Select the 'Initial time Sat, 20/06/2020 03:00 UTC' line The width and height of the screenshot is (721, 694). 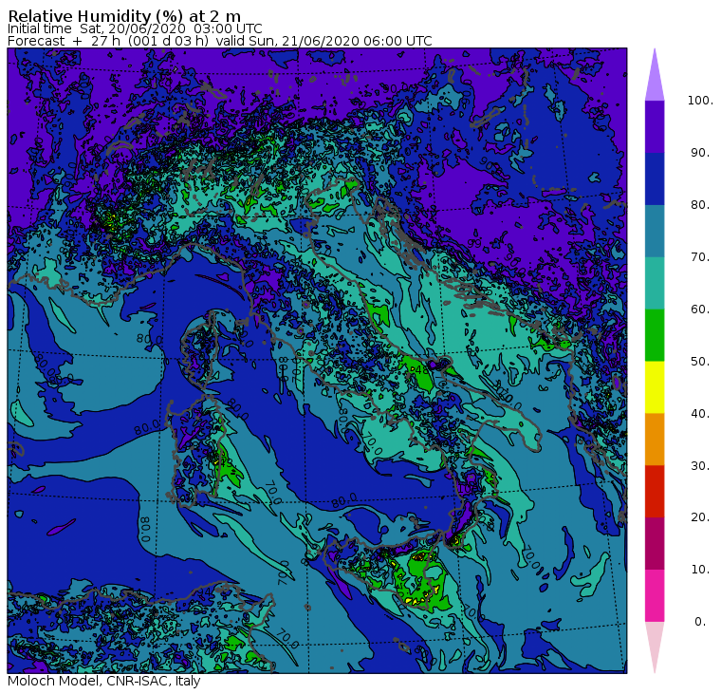[x=135, y=28]
